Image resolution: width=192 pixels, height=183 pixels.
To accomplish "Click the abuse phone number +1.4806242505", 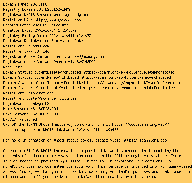I will click(82, 62).
